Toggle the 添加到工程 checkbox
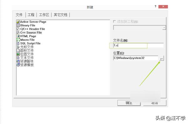189x124 pixels. (114, 22)
